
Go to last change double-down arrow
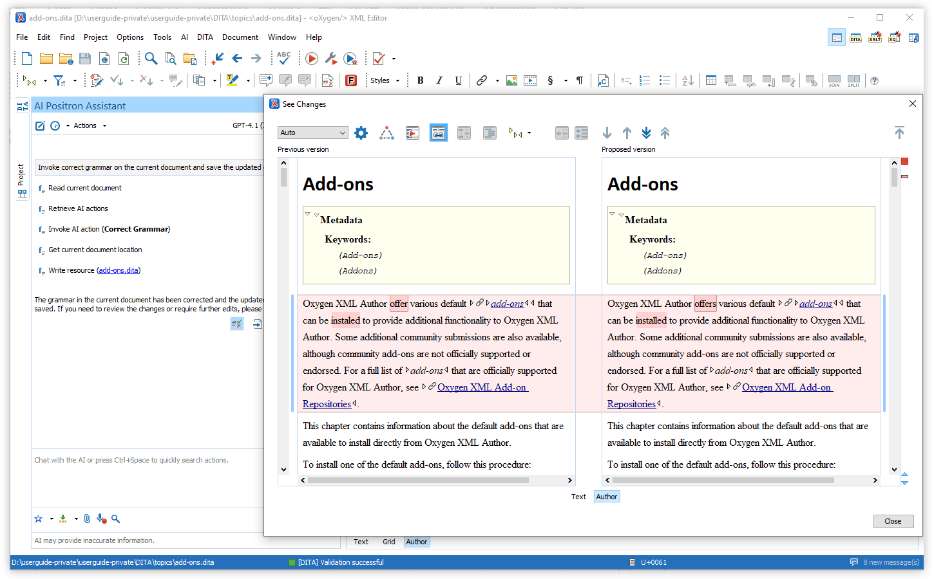pos(646,133)
